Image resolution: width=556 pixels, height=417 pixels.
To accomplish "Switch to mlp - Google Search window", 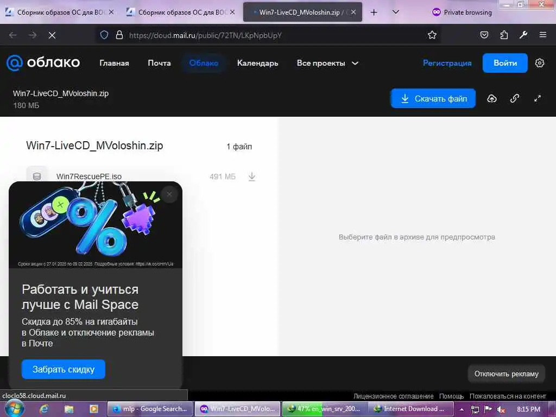I will click(150, 409).
